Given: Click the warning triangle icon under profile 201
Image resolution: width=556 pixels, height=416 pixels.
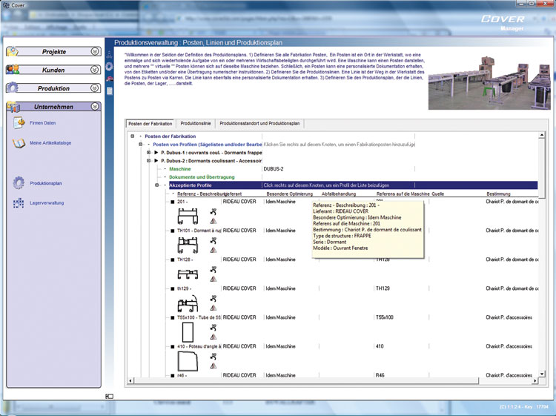Looking at the screenshot, I should [213, 221].
